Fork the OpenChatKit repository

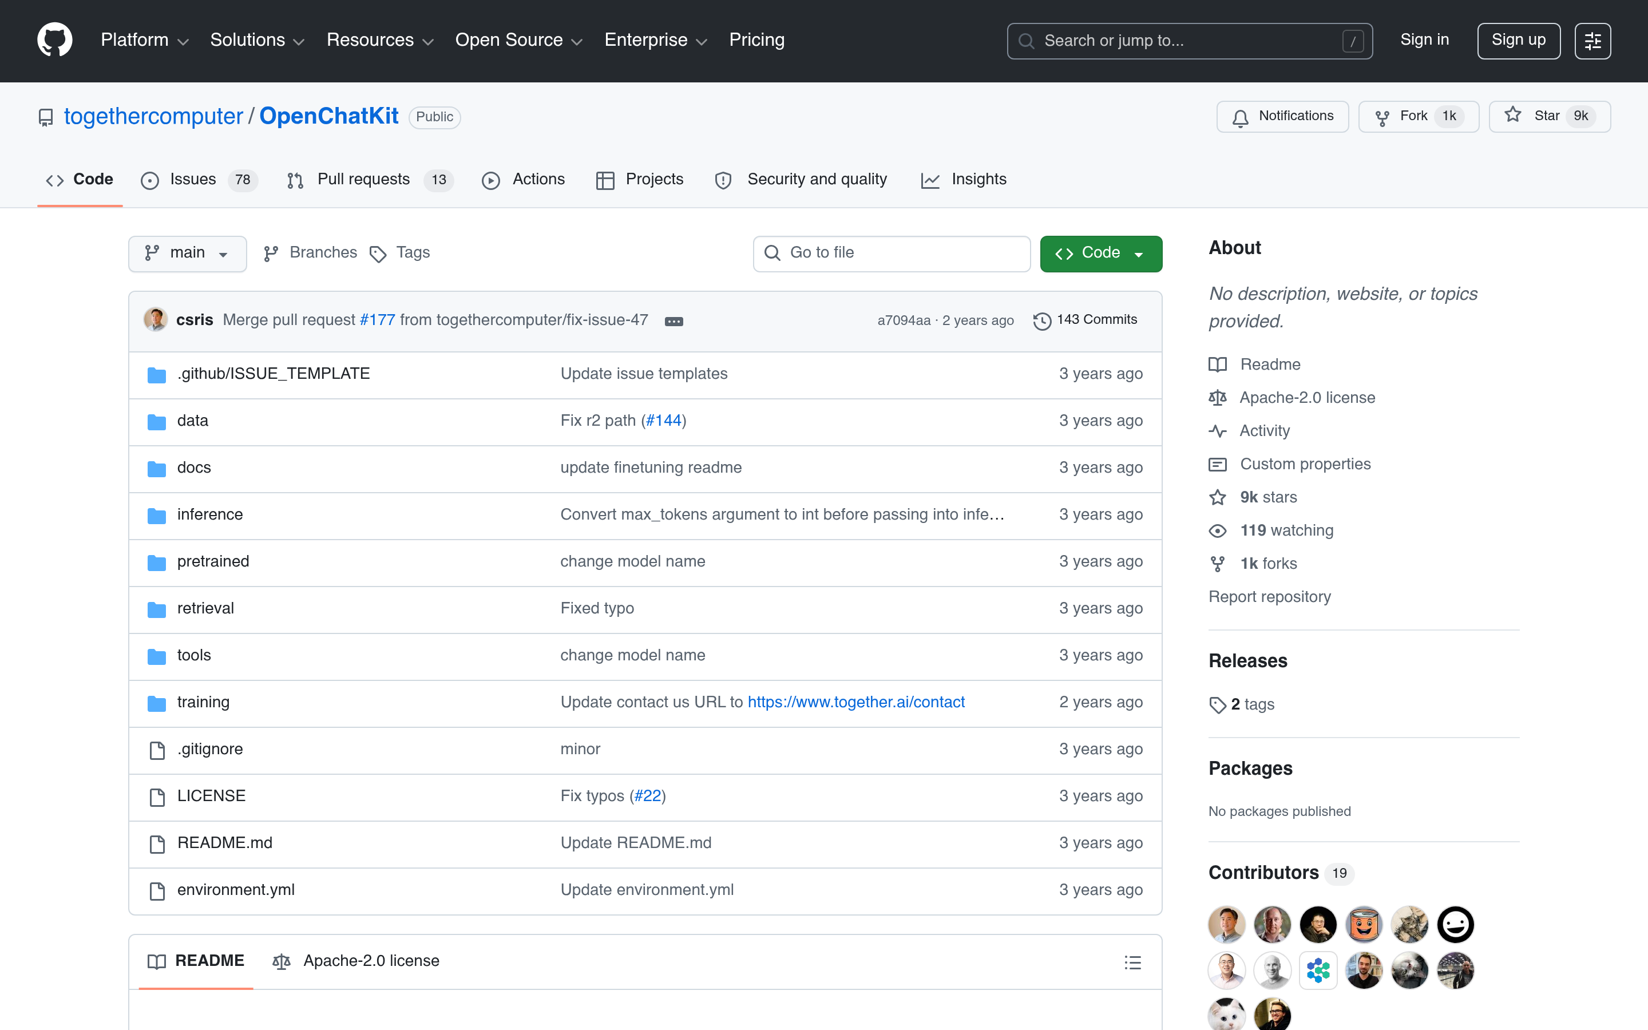(x=1419, y=117)
